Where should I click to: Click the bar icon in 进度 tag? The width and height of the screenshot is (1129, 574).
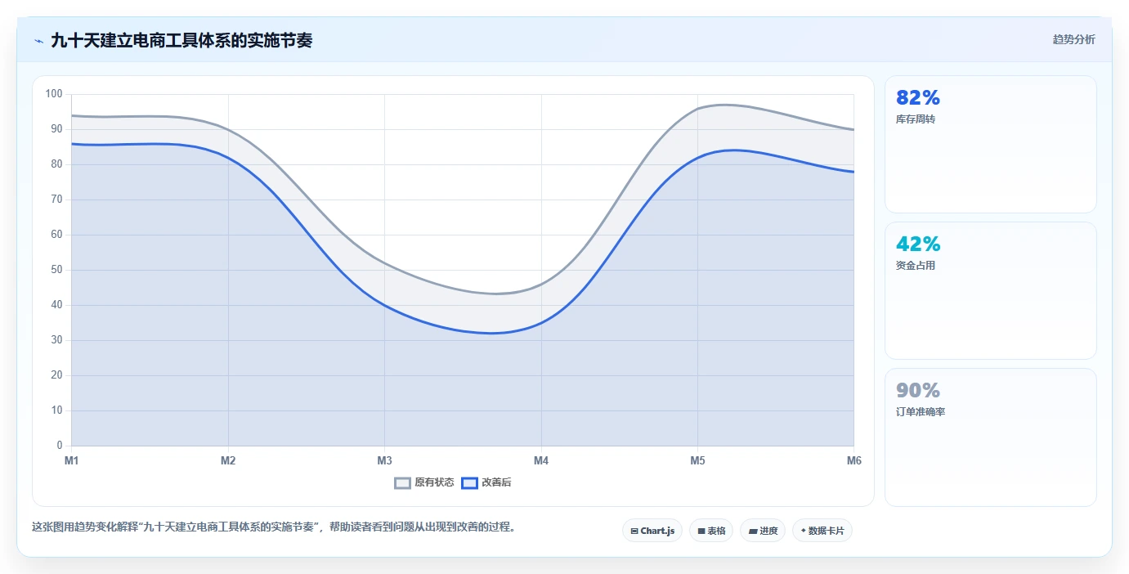pyautogui.click(x=753, y=531)
